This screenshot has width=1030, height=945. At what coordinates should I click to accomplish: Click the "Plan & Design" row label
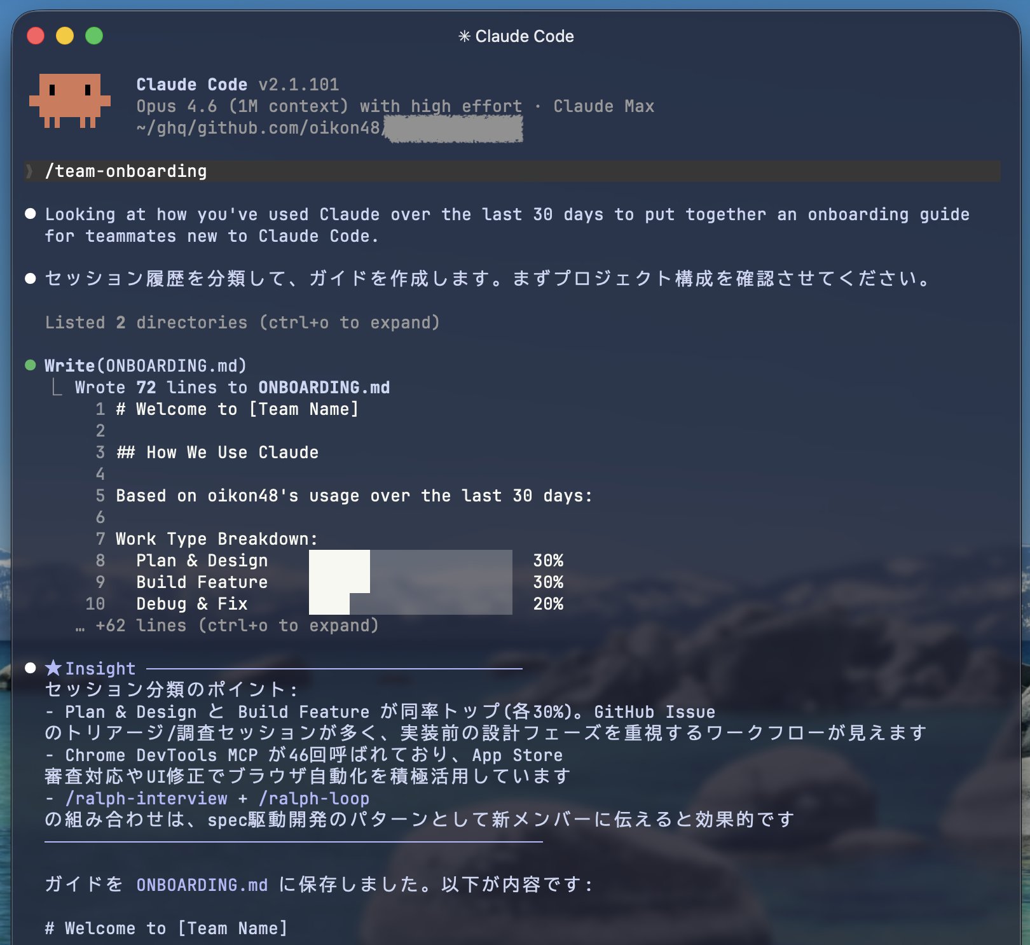[202, 561]
